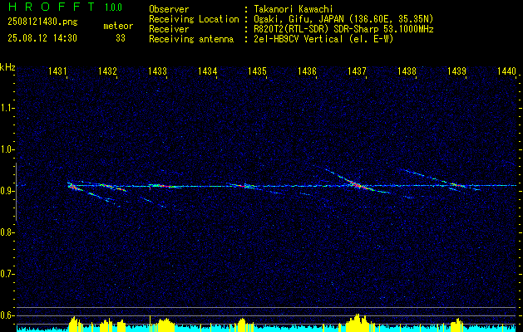Click the yellow power peak below 1437

click(x=358, y=323)
